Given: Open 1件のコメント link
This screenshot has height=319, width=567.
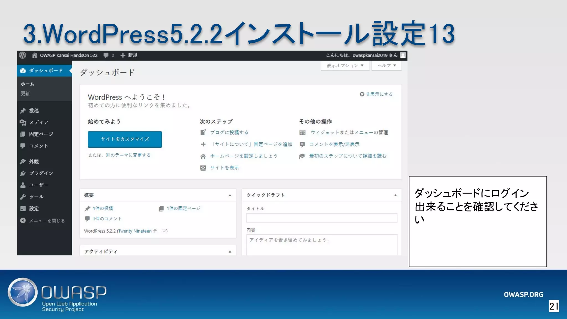Looking at the screenshot, I should [x=107, y=219].
